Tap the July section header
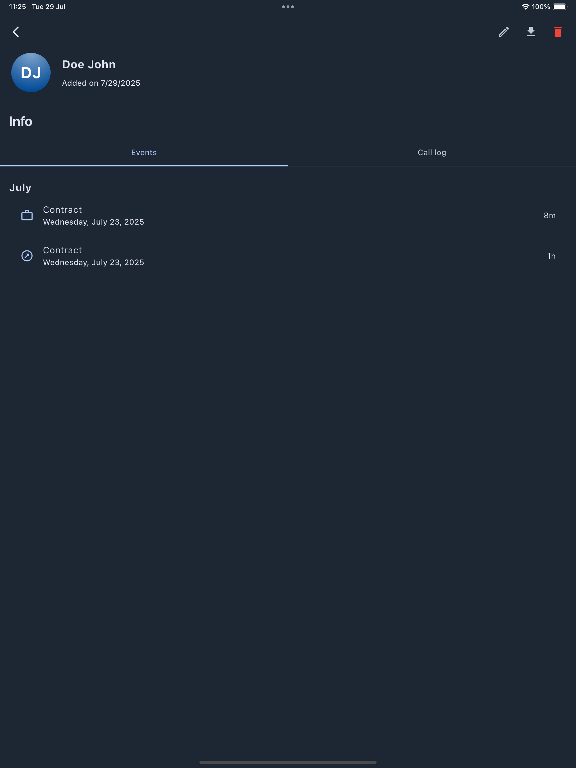The image size is (576, 768). pos(20,188)
